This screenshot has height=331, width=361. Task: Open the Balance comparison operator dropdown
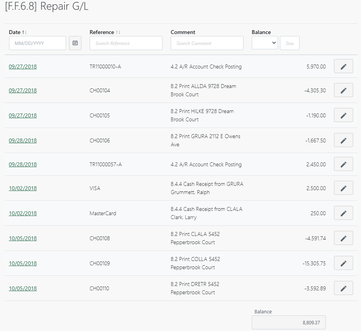click(265, 43)
